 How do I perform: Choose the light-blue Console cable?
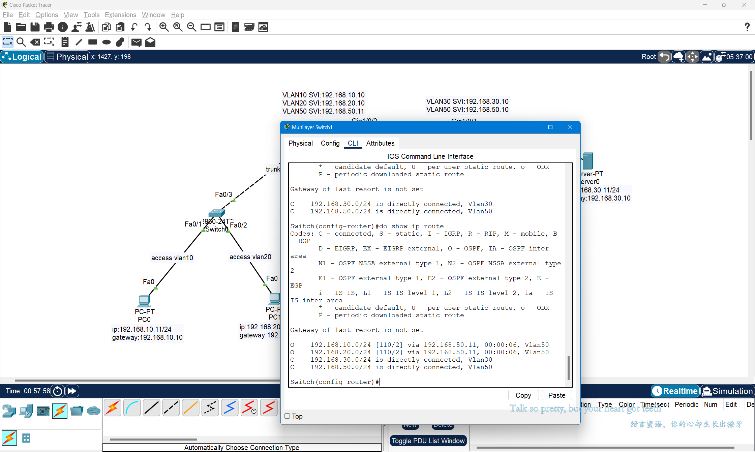tap(132, 408)
